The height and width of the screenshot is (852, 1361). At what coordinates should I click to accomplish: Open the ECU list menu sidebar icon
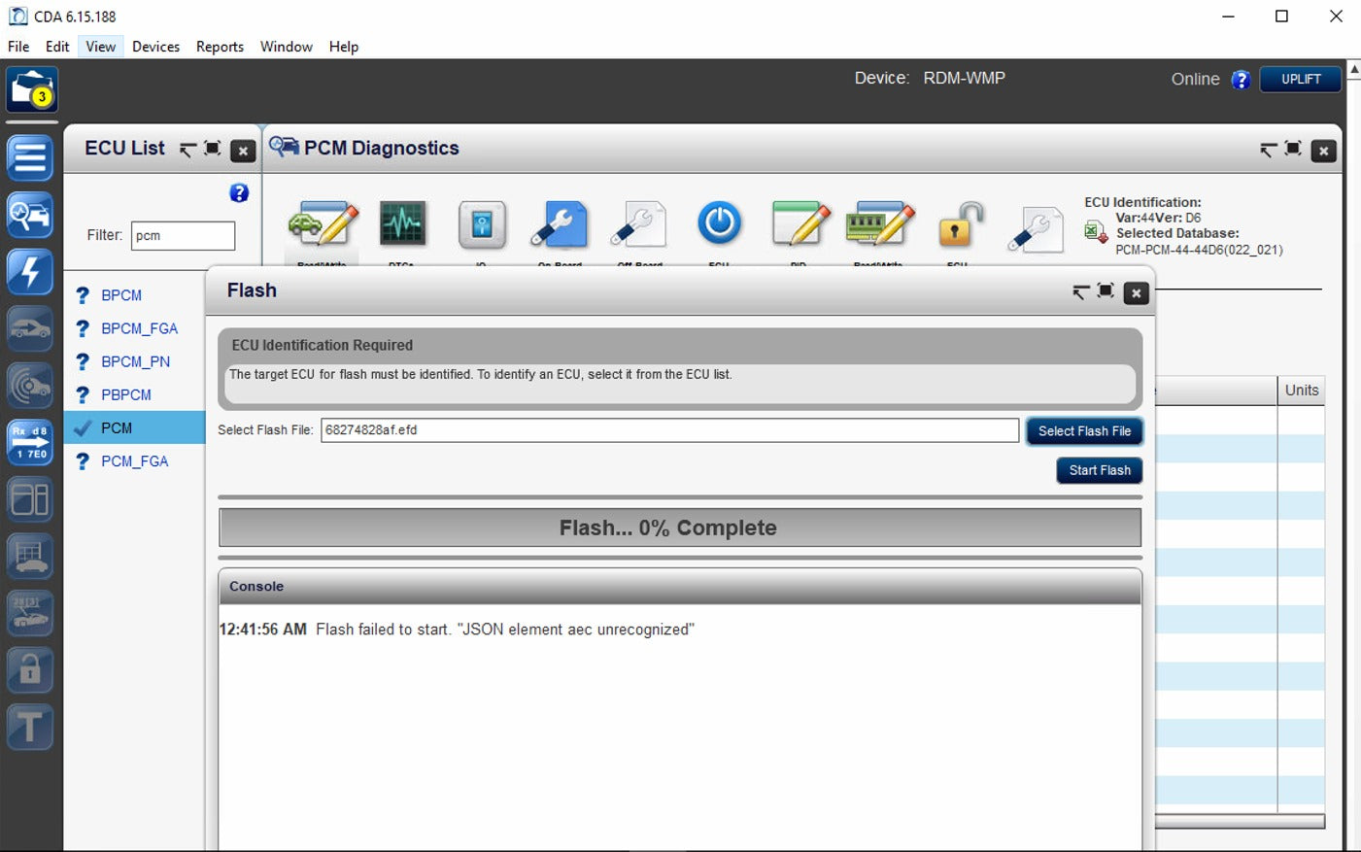(x=30, y=157)
